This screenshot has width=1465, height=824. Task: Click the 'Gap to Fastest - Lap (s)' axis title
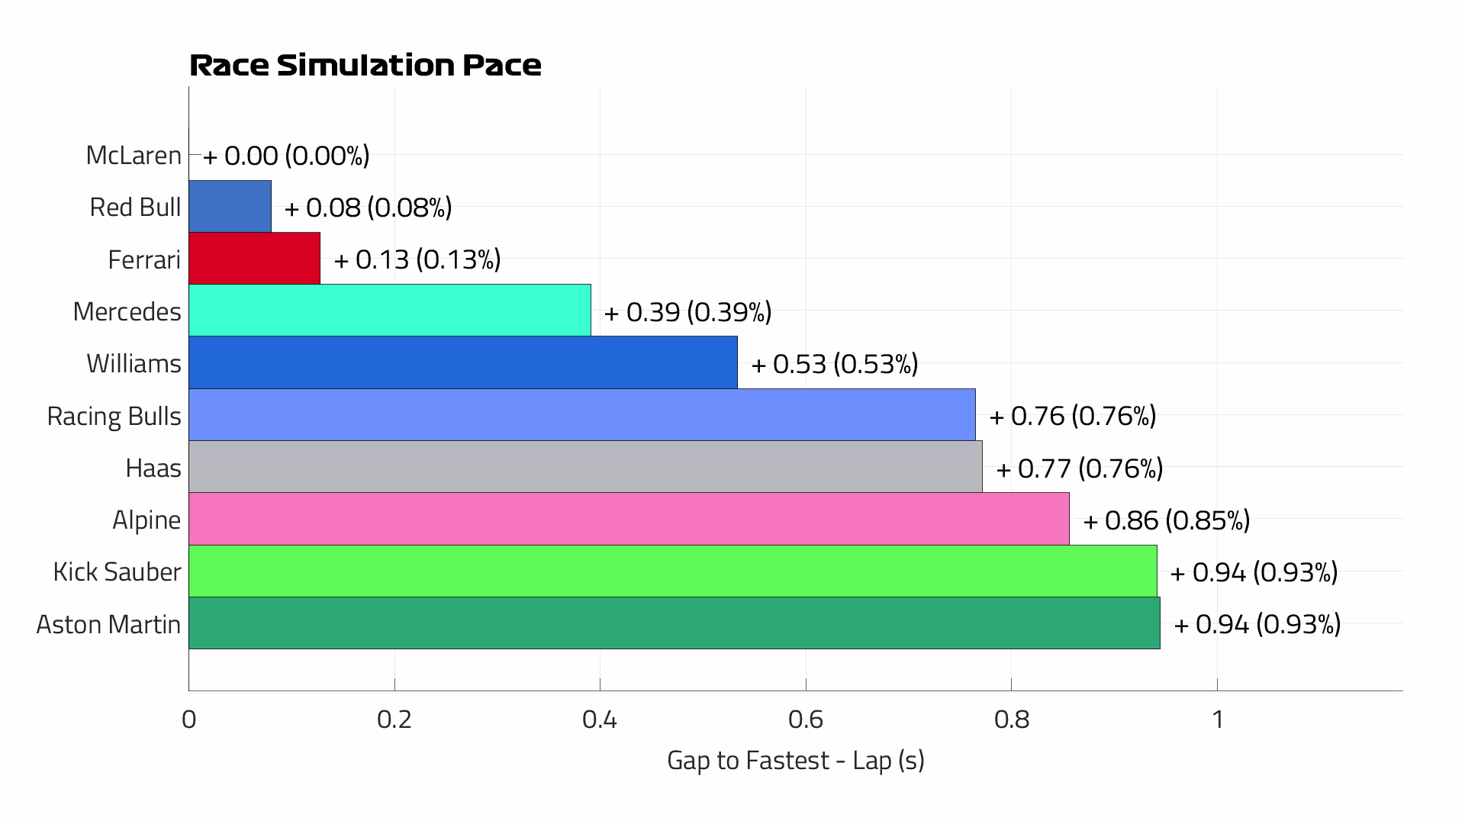(x=795, y=760)
